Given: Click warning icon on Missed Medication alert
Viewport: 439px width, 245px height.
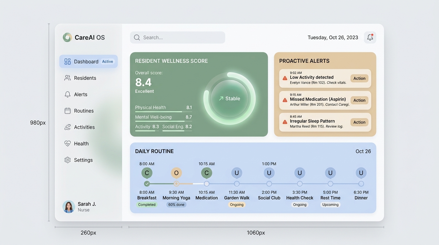Looking at the screenshot, I should click(285, 100).
